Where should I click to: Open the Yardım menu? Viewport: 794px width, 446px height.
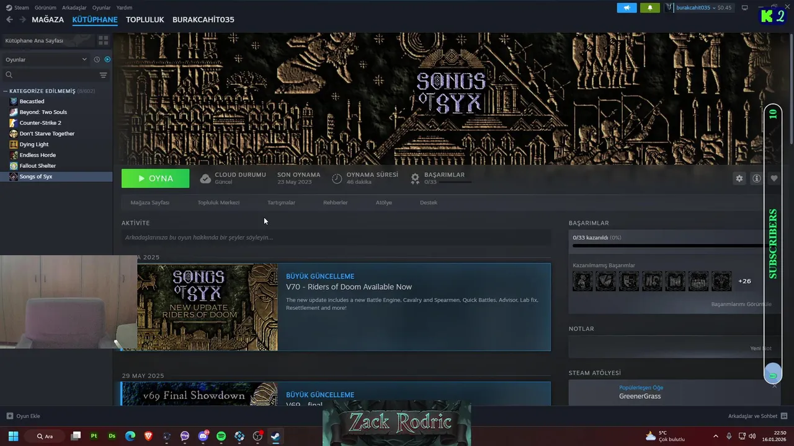(124, 7)
